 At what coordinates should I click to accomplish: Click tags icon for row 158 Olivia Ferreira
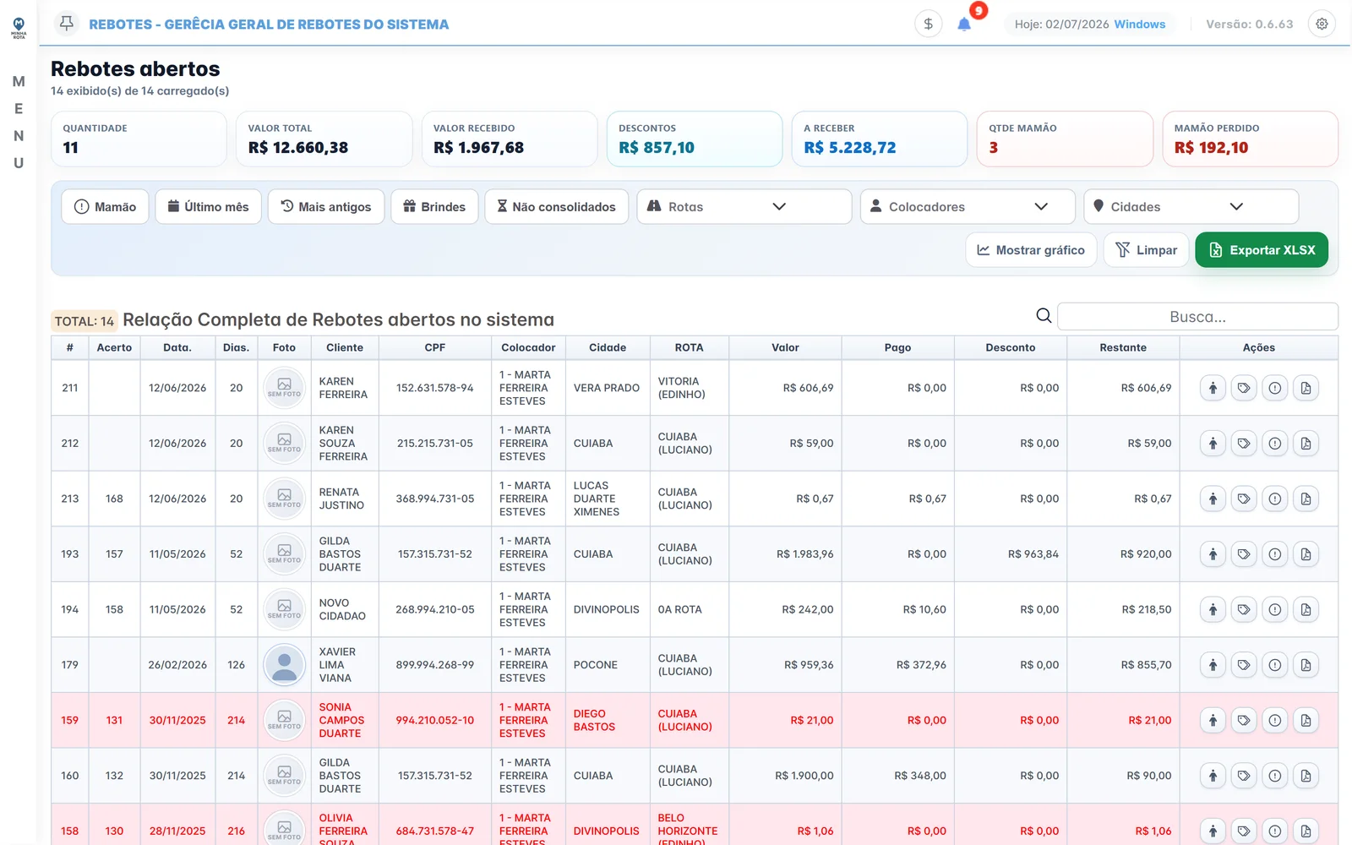[x=1244, y=831]
